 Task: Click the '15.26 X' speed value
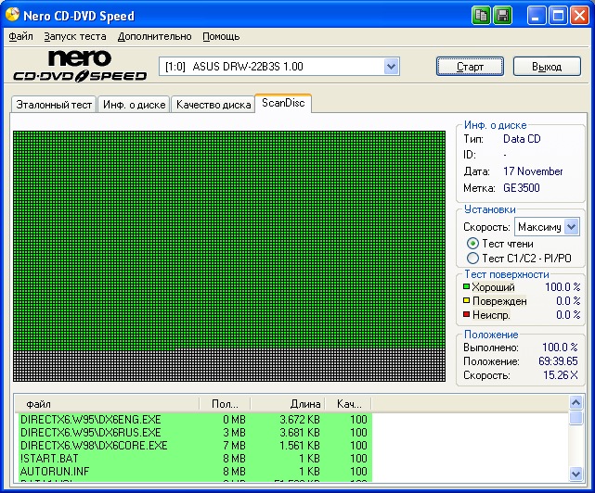[x=560, y=375]
